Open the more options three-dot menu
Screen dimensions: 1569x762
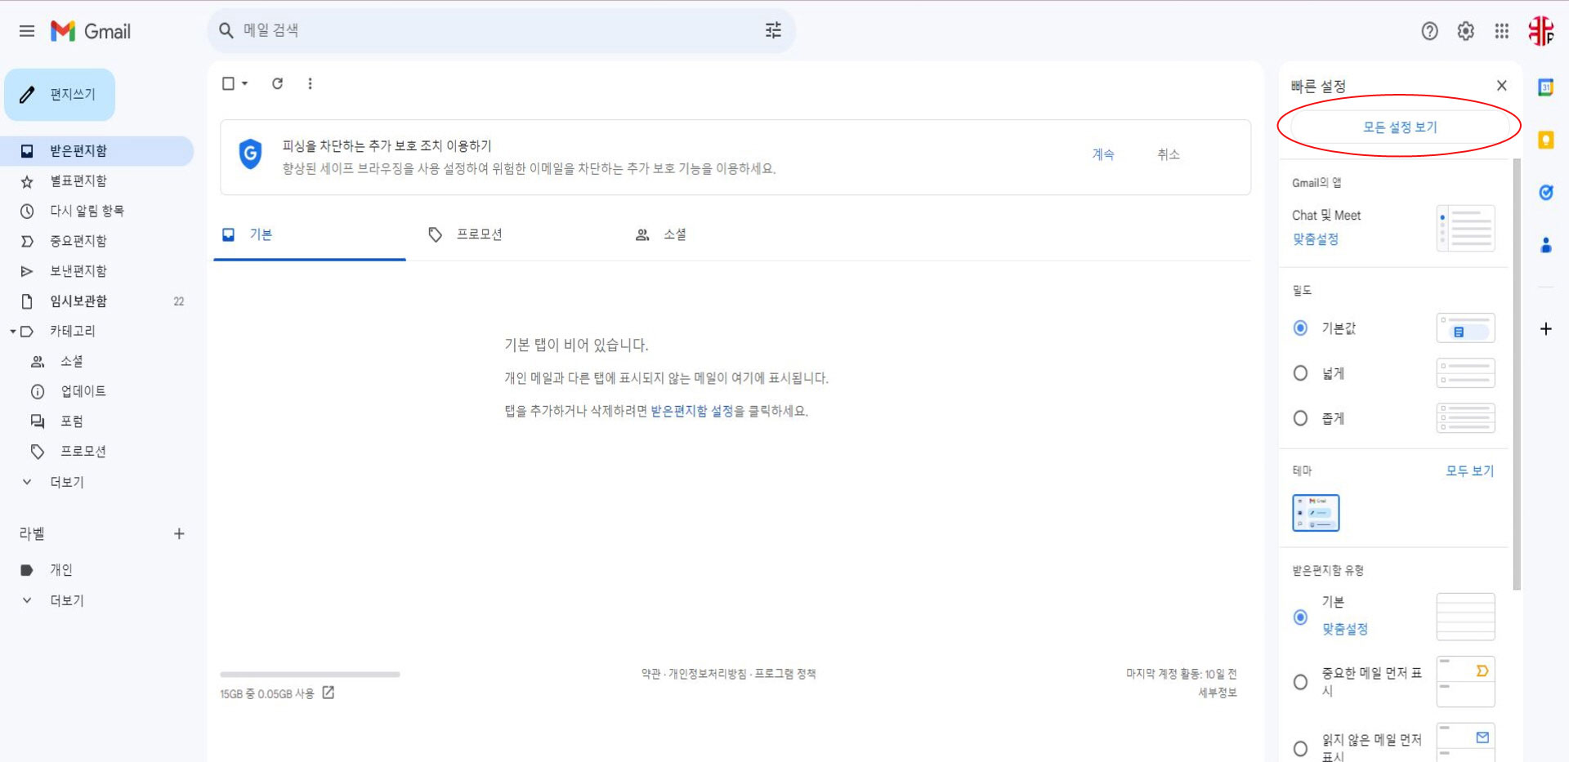click(310, 83)
